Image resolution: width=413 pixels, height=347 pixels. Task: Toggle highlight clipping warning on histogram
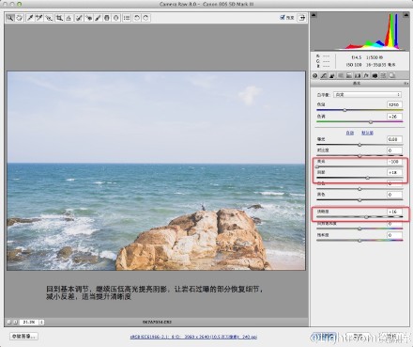pos(405,15)
